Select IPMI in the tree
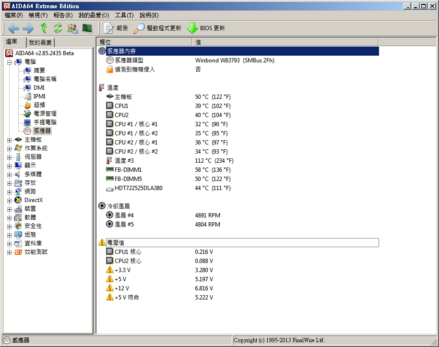This screenshot has width=439, height=347. pos(39,96)
